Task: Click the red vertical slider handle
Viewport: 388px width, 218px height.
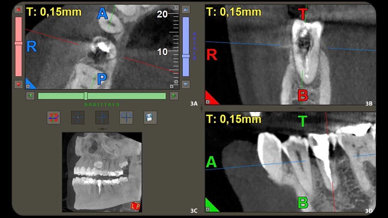Action: [18, 43]
